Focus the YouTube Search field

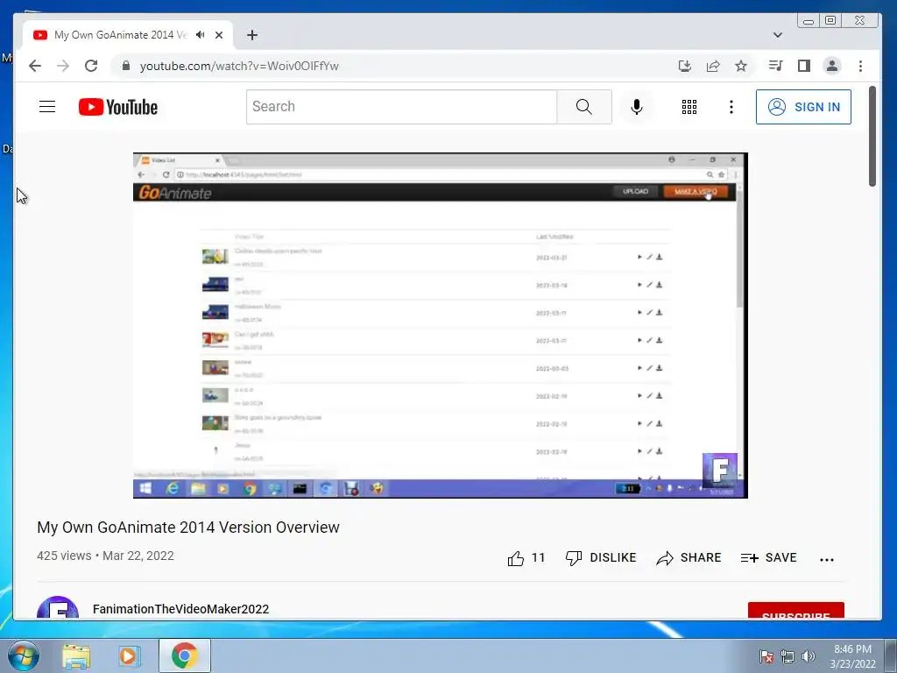tap(401, 106)
